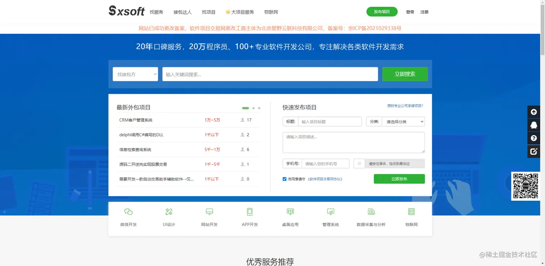
Task: Focus the 请输入您的手机号 phone field
Action: click(325, 164)
